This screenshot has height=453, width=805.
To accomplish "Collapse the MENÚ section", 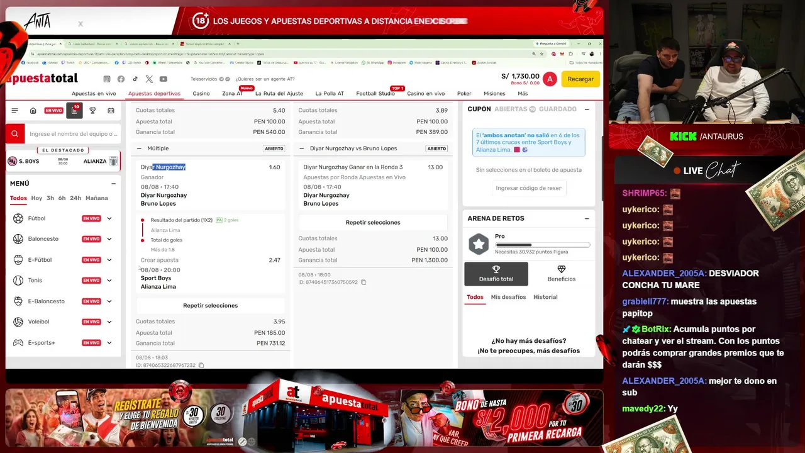I will tap(113, 184).
